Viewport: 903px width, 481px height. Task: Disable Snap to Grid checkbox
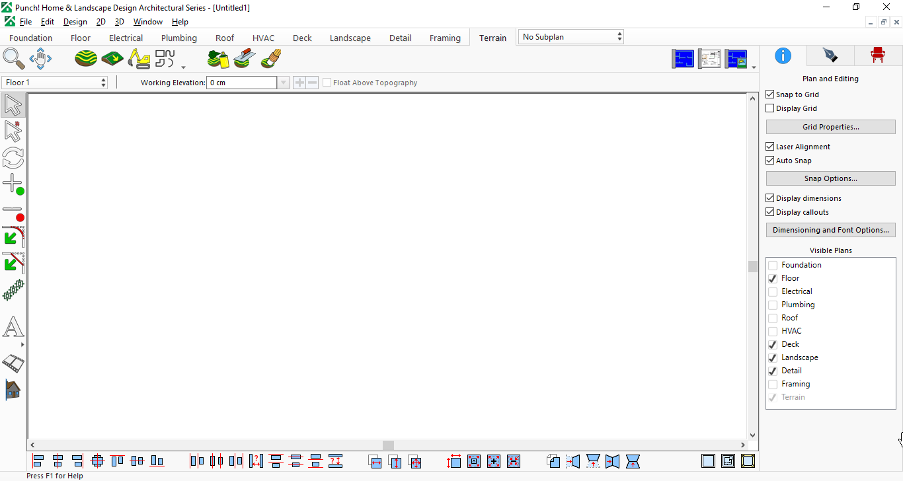coord(769,94)
